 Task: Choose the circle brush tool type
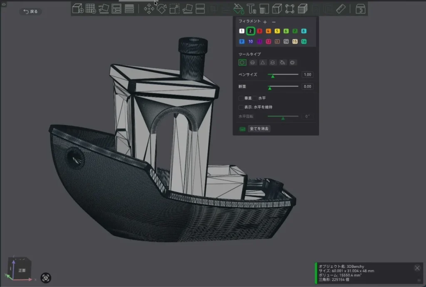(x=243, y=62)
